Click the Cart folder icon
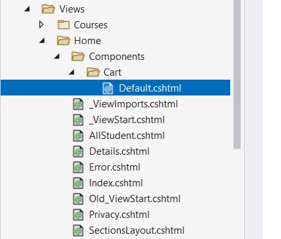The image size is (281, 239). [x=93, y=72]
